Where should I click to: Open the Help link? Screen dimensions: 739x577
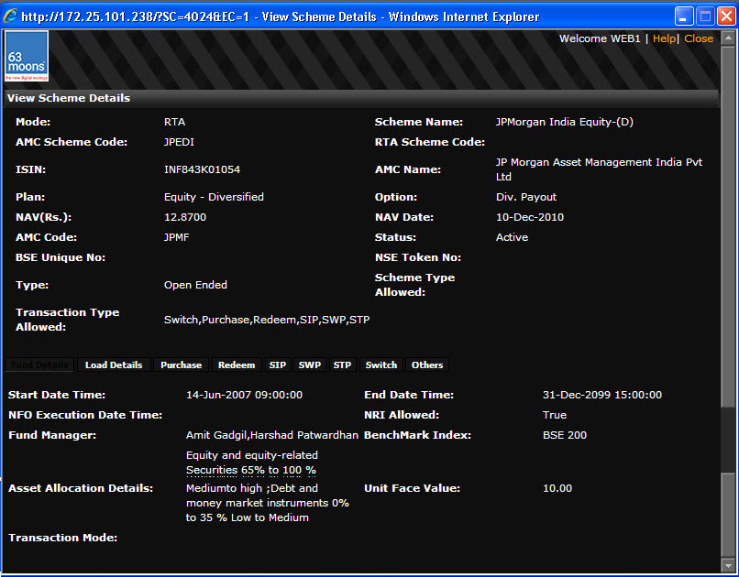pos(663,38)
